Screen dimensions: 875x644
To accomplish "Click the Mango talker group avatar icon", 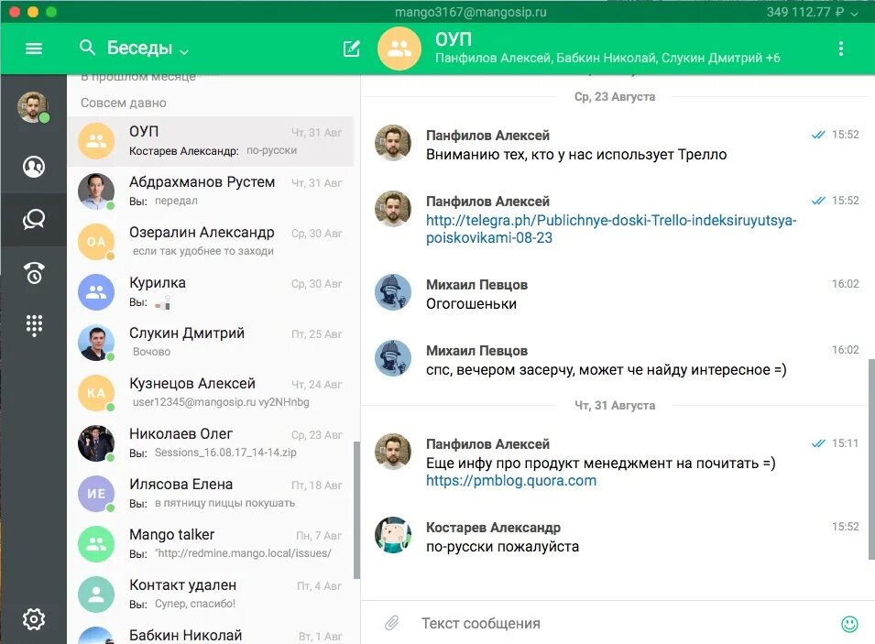I will (x=96, y=543).
